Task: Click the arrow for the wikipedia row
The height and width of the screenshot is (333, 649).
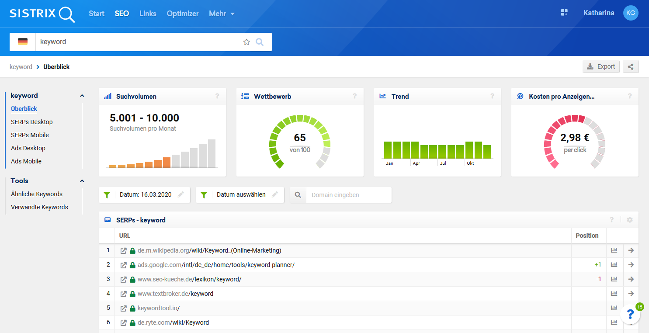Action: point(631,250)
